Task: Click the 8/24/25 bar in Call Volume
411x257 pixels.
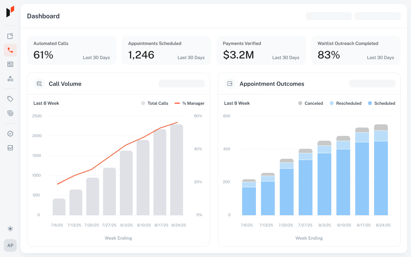Action: coord(177,170)
